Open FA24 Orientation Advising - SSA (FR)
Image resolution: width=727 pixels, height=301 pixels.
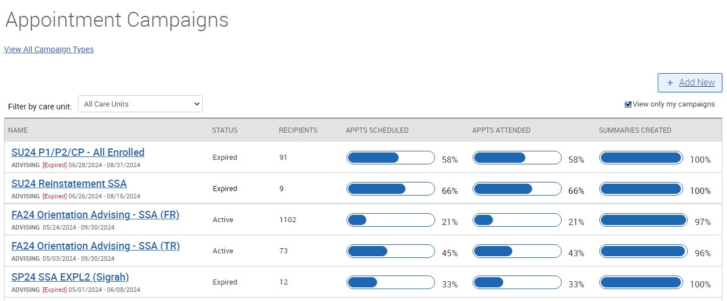point(95,215)
